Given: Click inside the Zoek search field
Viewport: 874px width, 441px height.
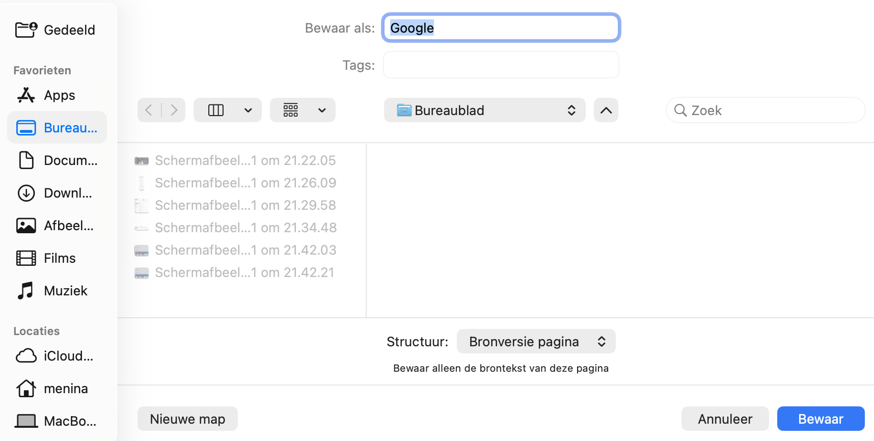Looking at the screenshot, I should [x=764, y=110].
